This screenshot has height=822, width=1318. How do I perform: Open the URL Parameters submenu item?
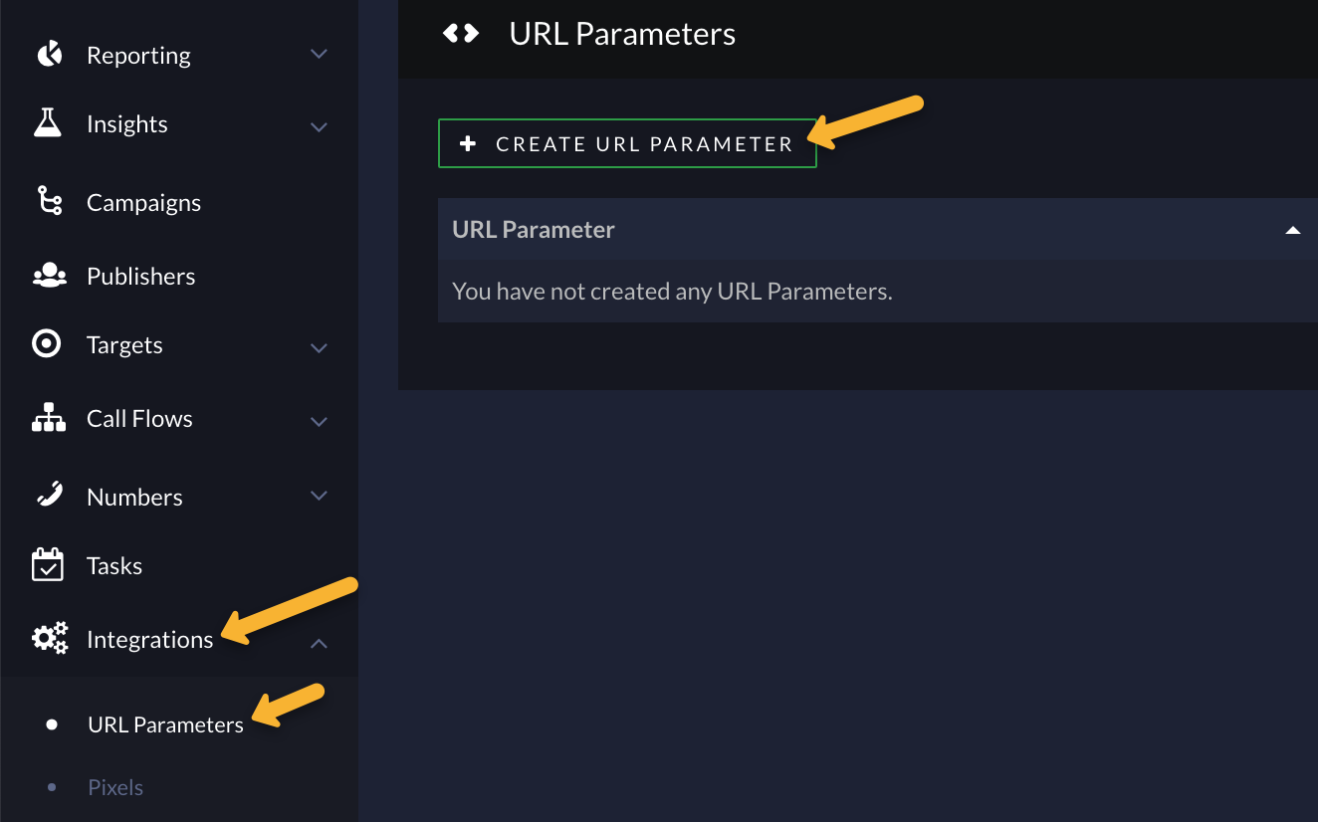pos(165,724)
